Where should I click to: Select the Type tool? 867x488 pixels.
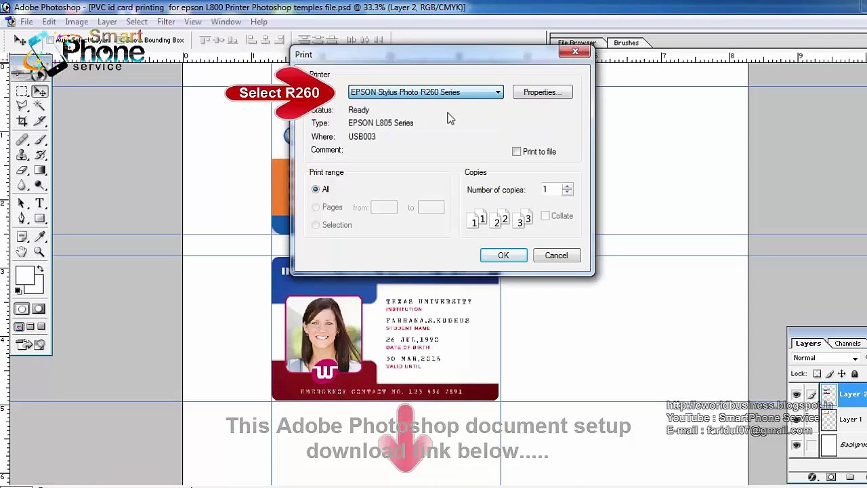(x=39, y=203)
